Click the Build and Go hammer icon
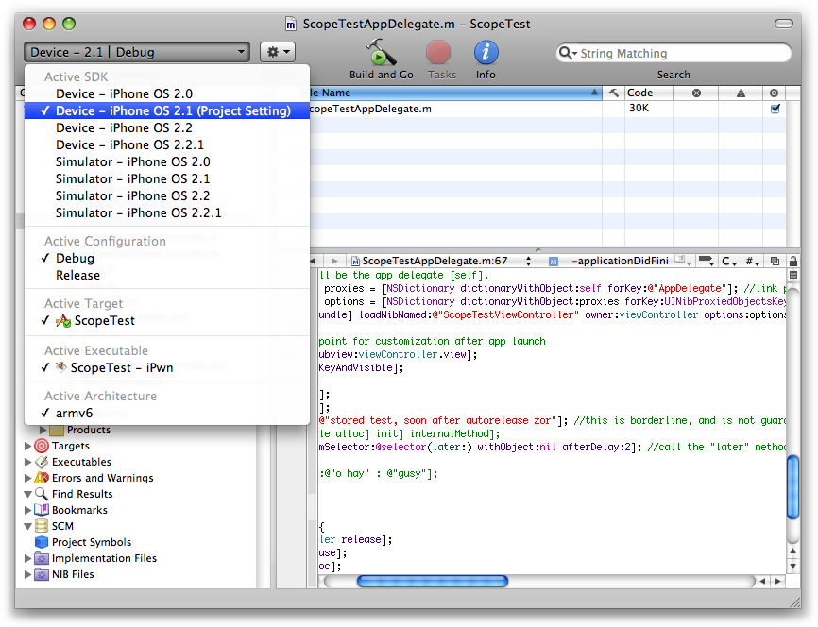The width and height of the screenshot is (818, 627). pyautogui.click(x=382, y=53)
